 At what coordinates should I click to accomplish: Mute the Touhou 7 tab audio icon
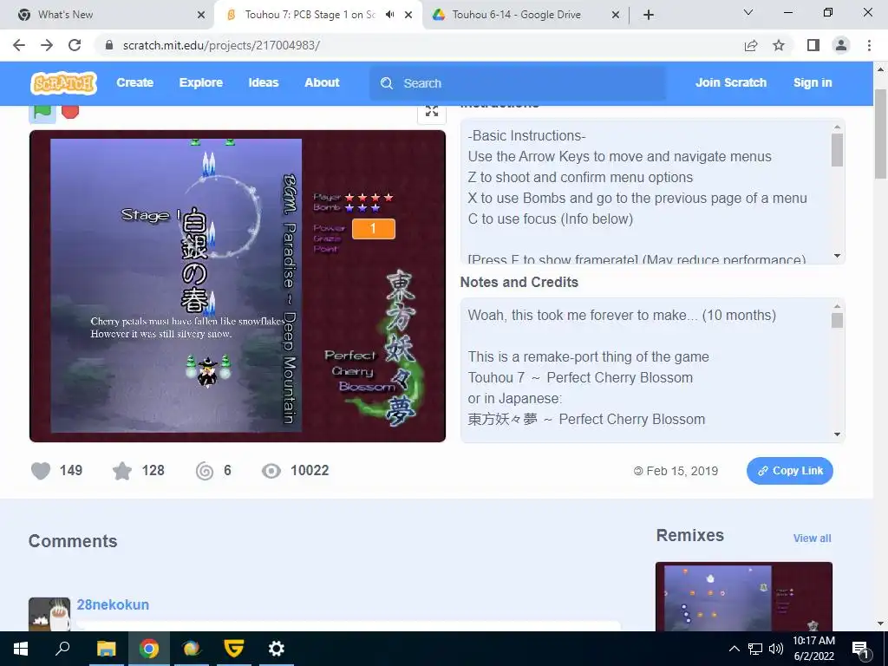(389, 15)
